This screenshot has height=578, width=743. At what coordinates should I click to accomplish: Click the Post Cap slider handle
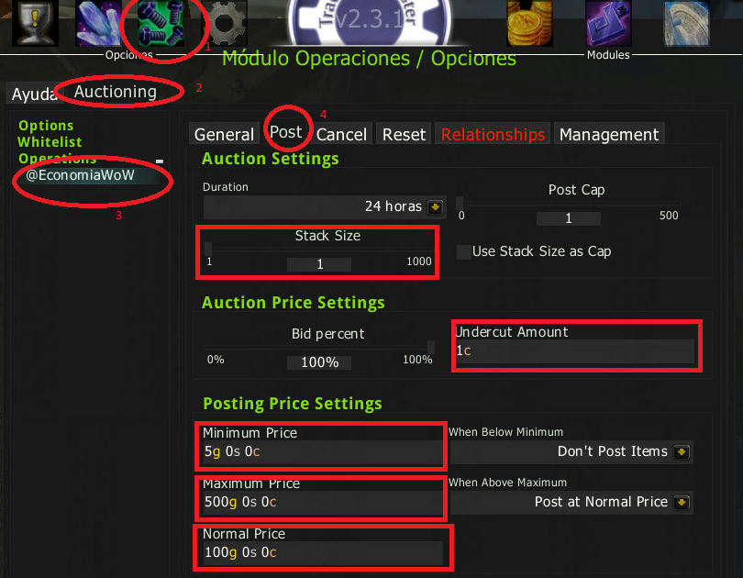point(460,204)
